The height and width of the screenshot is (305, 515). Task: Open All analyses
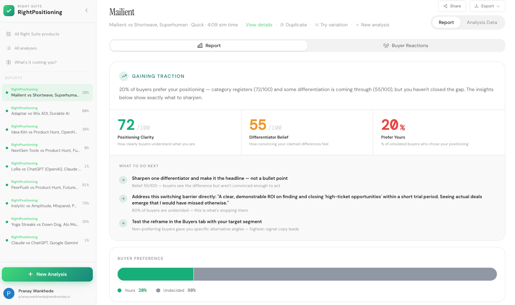(25, 48)
